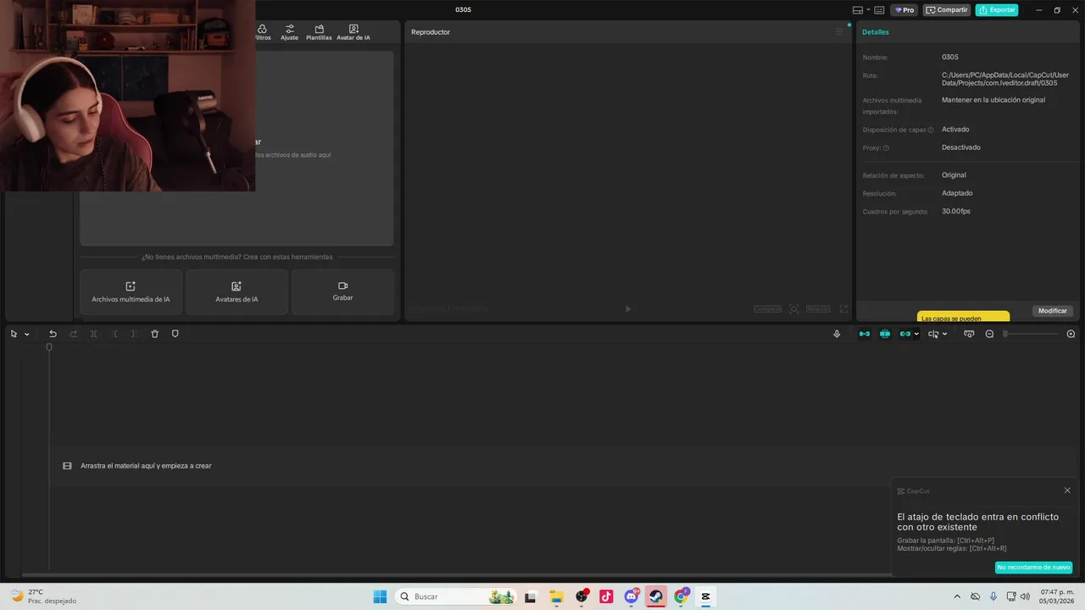Click the Proxy info icon

click(887, 148)
